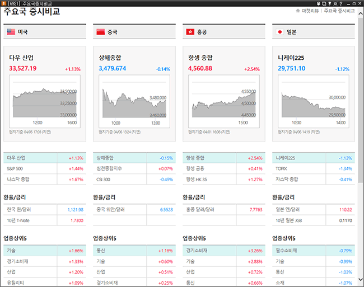Screen dimensions: 364x287
Task: Click the Japan flag icon
Action: point(280,32)
